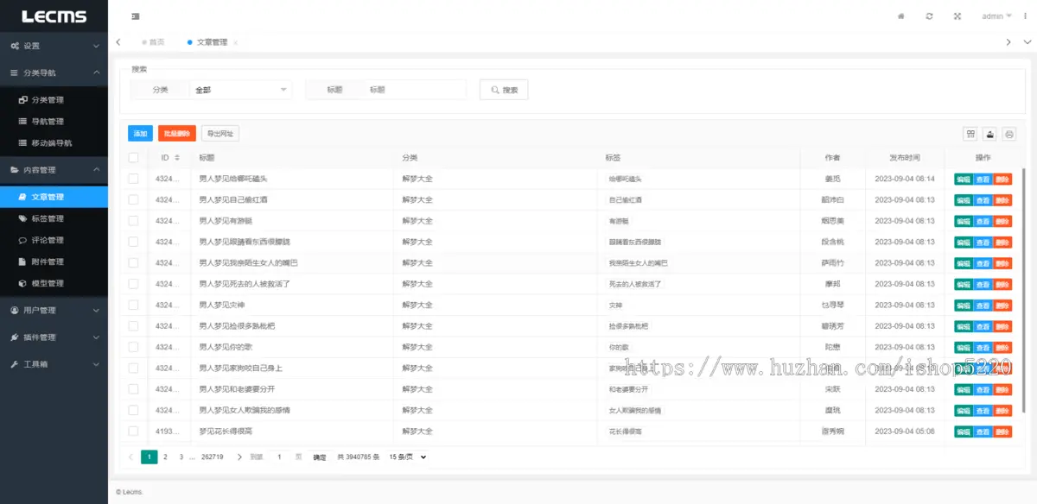
Task: Click the table print icon
Action: 1009,134
